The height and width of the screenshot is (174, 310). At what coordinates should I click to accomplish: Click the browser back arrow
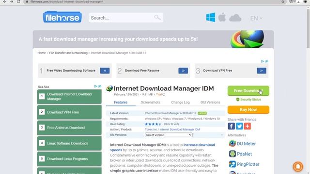[x=5, y=1]
